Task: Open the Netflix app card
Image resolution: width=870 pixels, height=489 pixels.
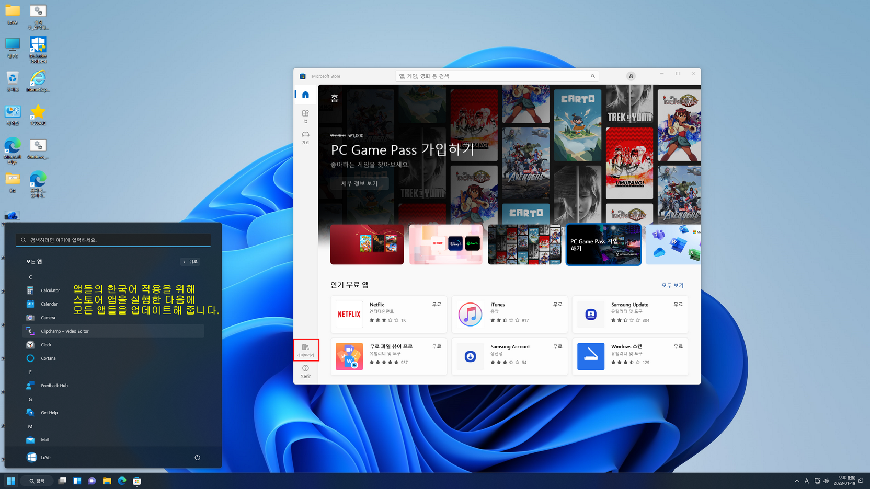Action: coord(388,314)
